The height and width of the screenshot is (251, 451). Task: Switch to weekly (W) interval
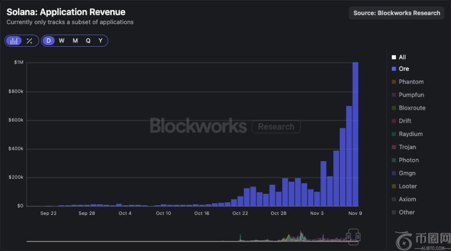click(61, 41)
